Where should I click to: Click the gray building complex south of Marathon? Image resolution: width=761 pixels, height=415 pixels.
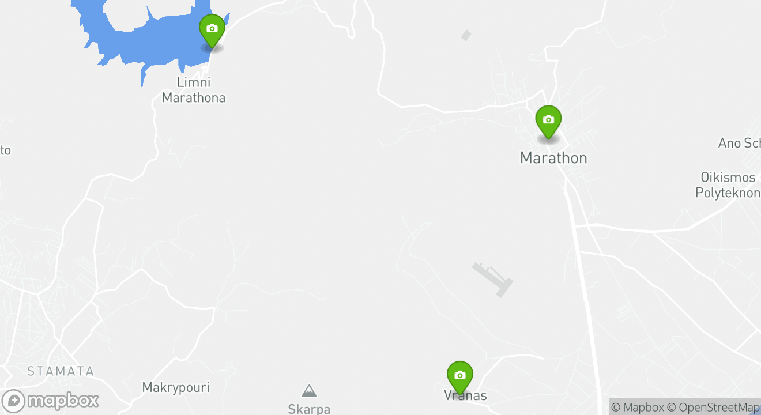(x=492, y=280)
